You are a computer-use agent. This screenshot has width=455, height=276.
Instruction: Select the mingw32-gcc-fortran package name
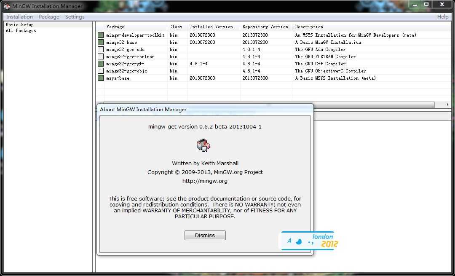tap(130, 56)
